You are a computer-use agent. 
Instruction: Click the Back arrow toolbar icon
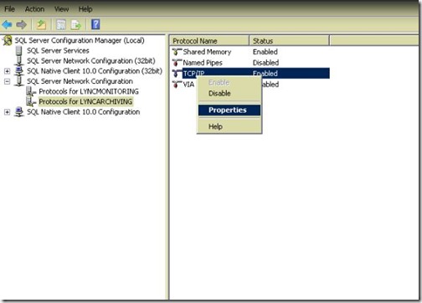click(7, 25)
